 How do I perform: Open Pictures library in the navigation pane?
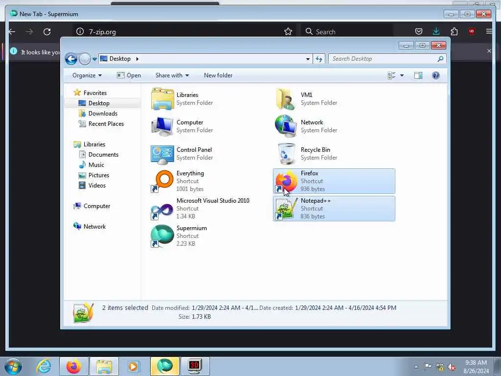pos(99,175)
